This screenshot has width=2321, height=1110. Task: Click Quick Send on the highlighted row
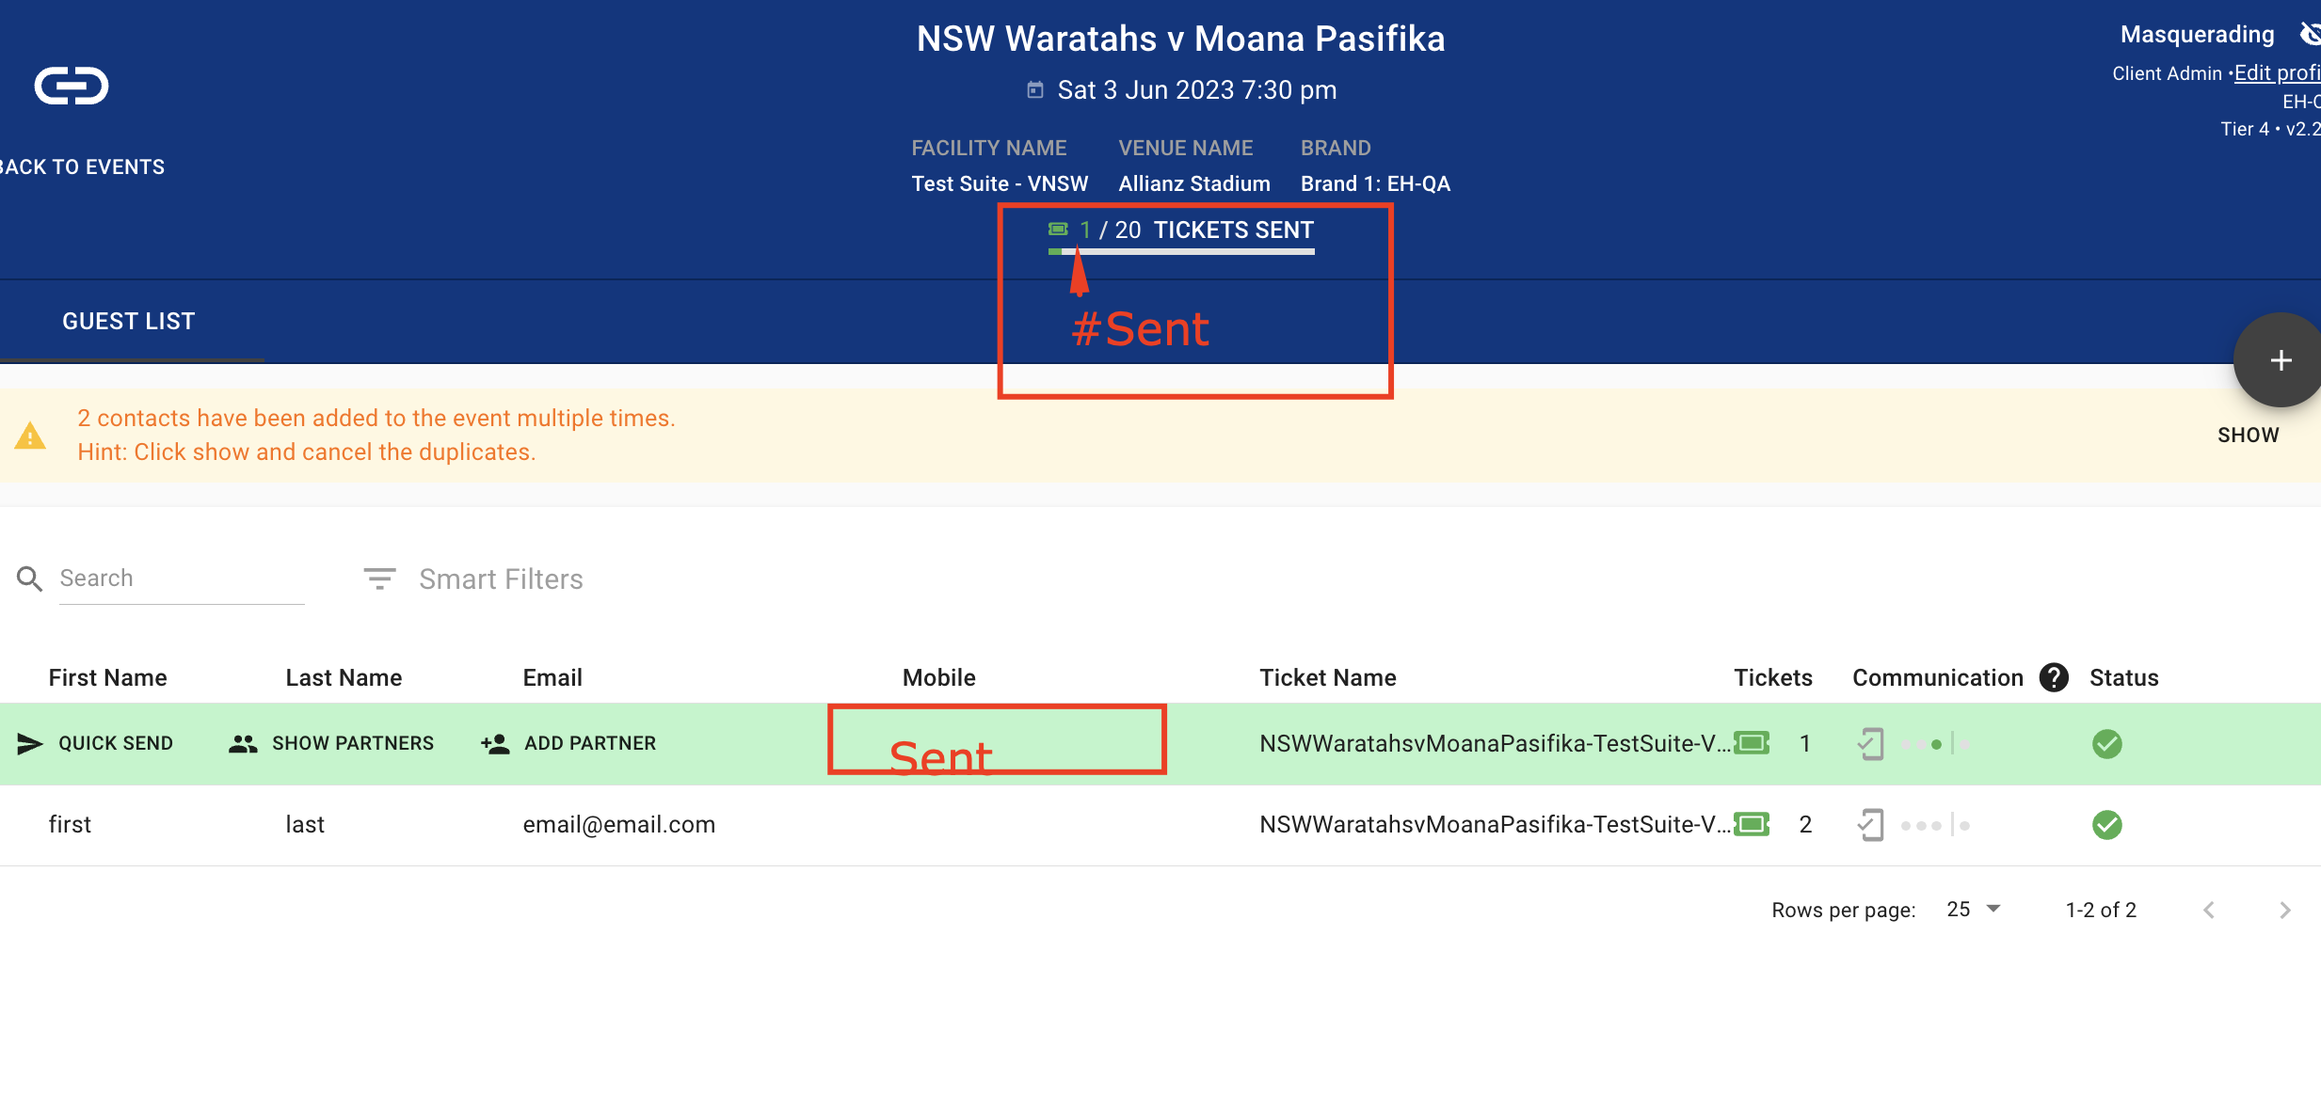click(x=96, y=743)
